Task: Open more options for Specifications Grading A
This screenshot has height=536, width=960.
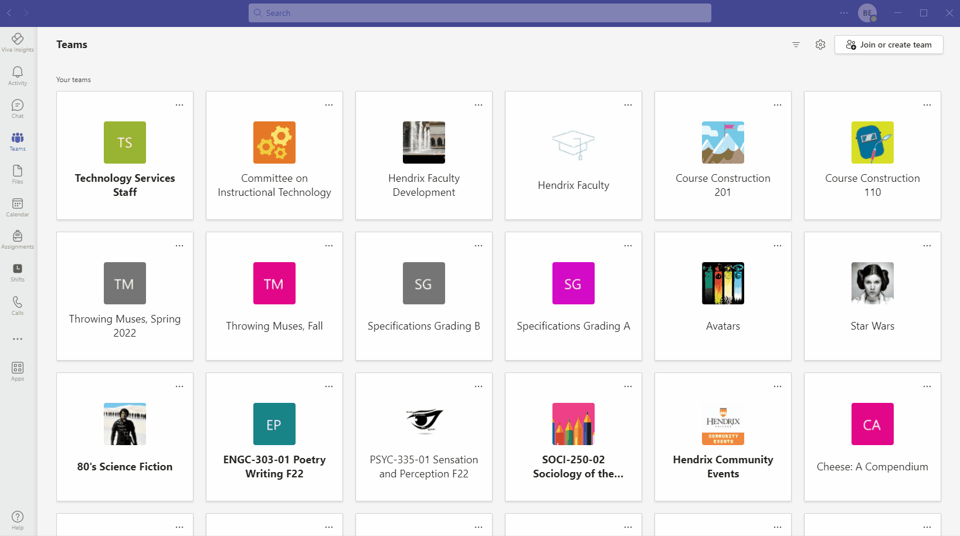Action: click(628, 246)
